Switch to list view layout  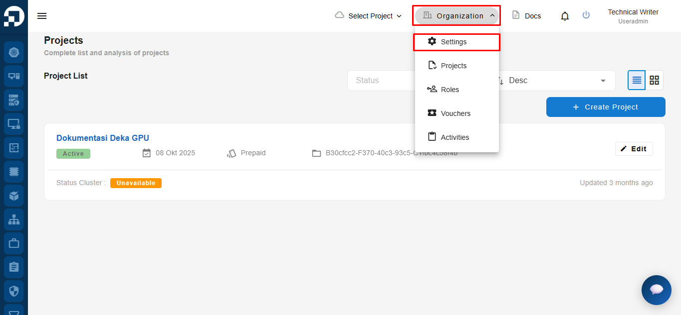637,80
